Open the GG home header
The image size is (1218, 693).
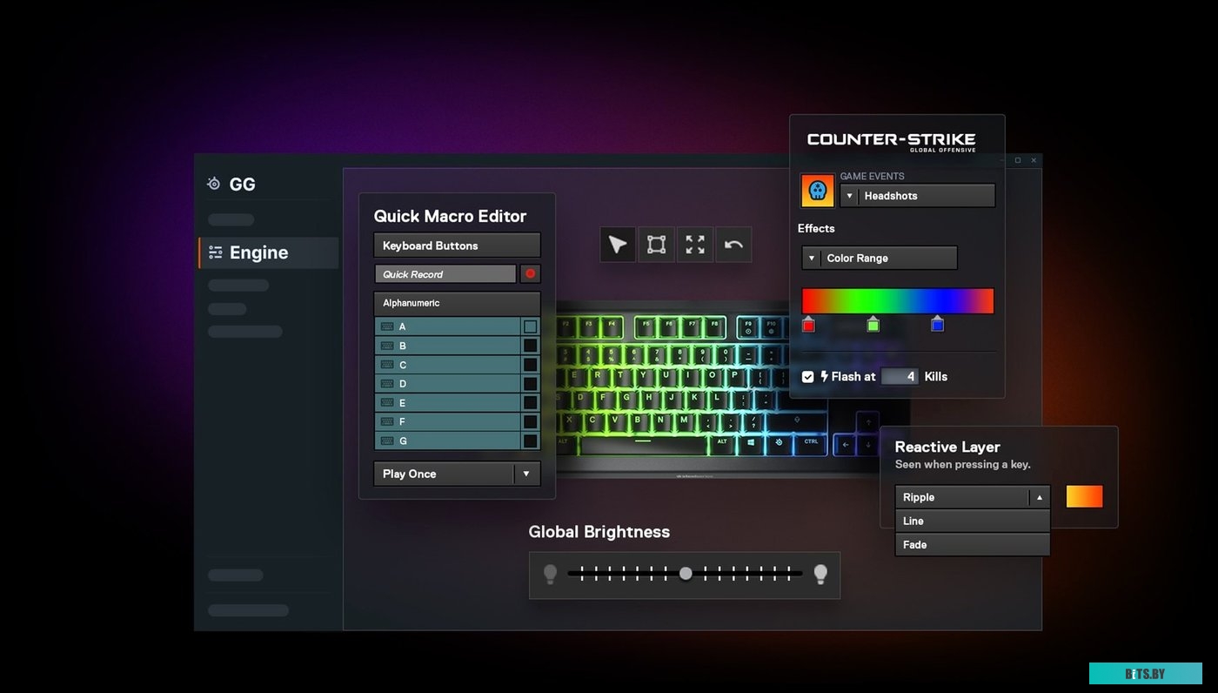tap(233, 184)
